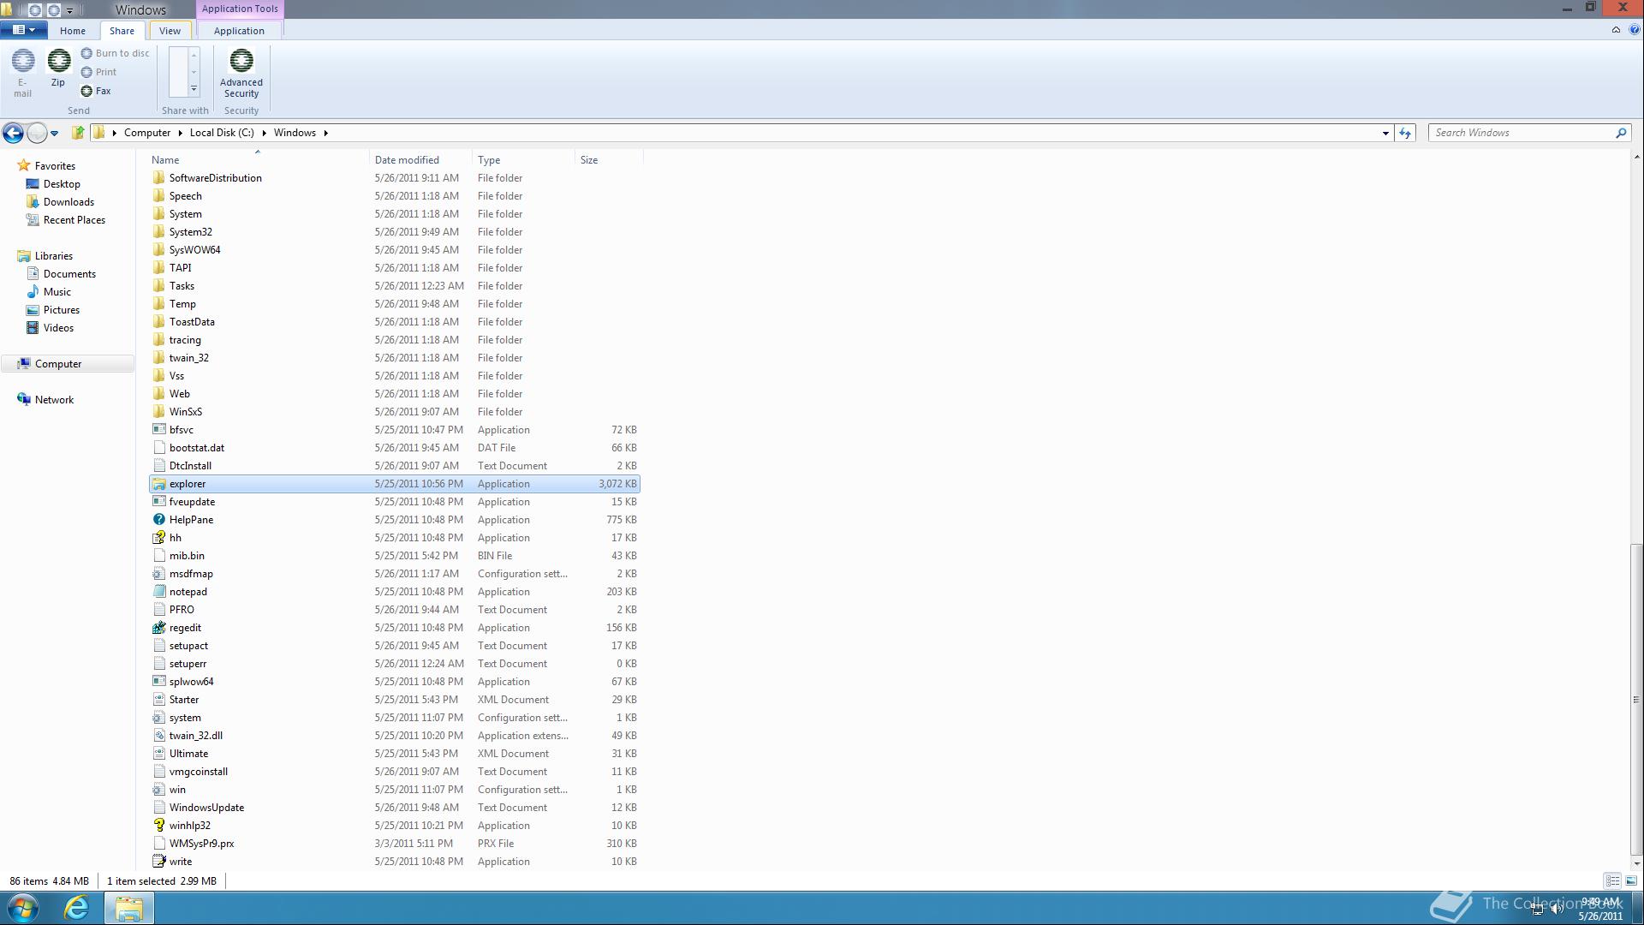The height and width of the screenshot is (925, 1644).
Task: Refresh the Windows folder view
Action: 1405,133
